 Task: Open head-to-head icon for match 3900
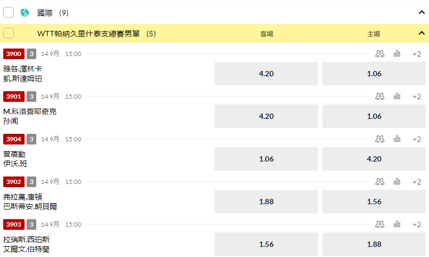coord(380,53)
